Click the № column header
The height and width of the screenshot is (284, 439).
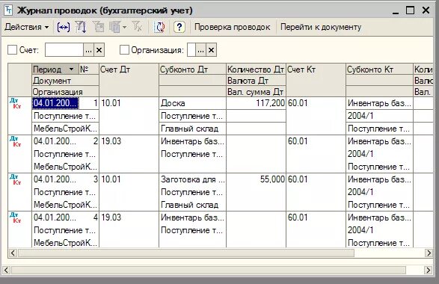[89, 69]
